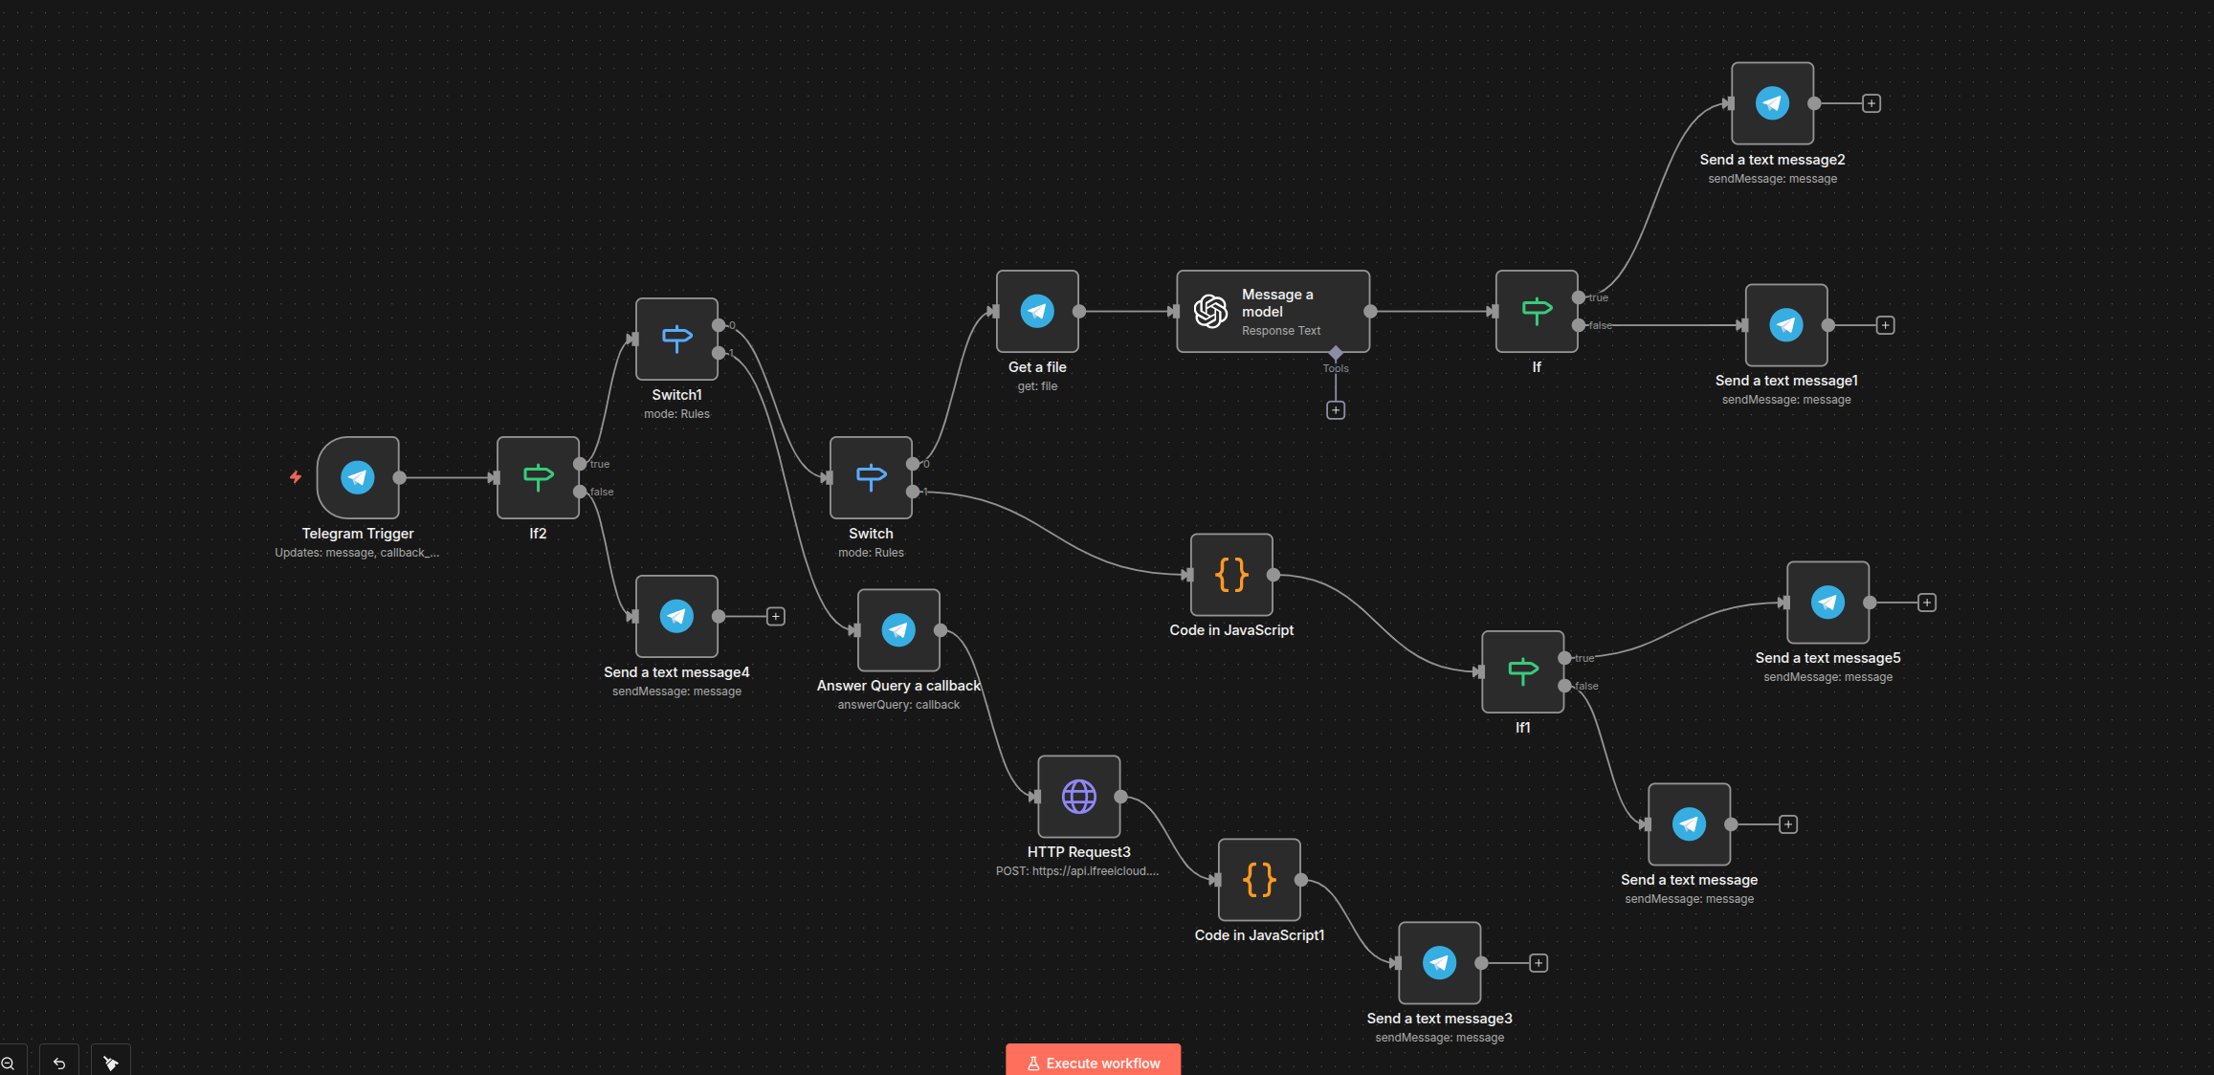
Task: Click the tidy up broom icon
Action: (x=111, y=1064)
